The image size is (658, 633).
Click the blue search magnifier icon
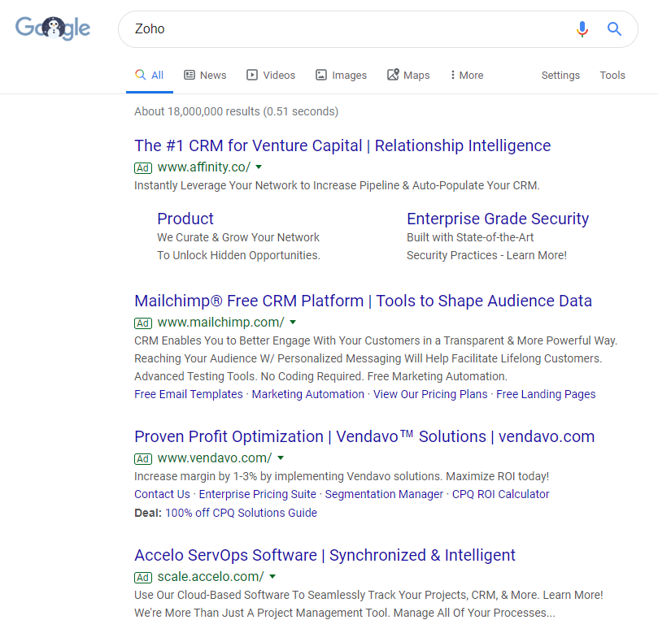point(614,28)
